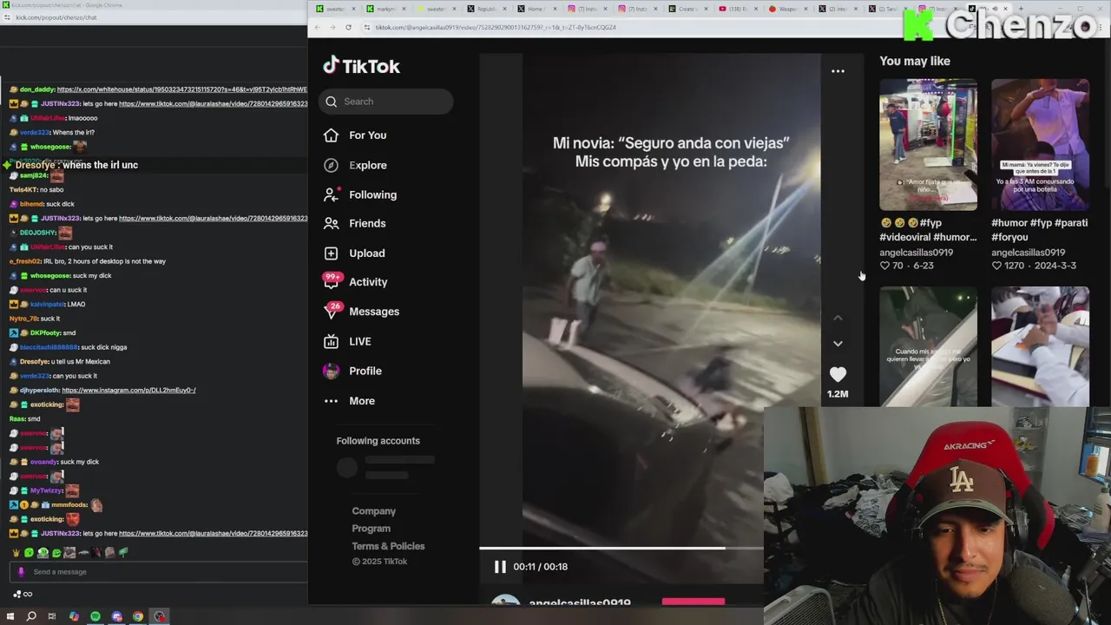The width and height of the screenshot is (1111, 625).
Task: Click the green street sign emote
Action: [123, 552]
